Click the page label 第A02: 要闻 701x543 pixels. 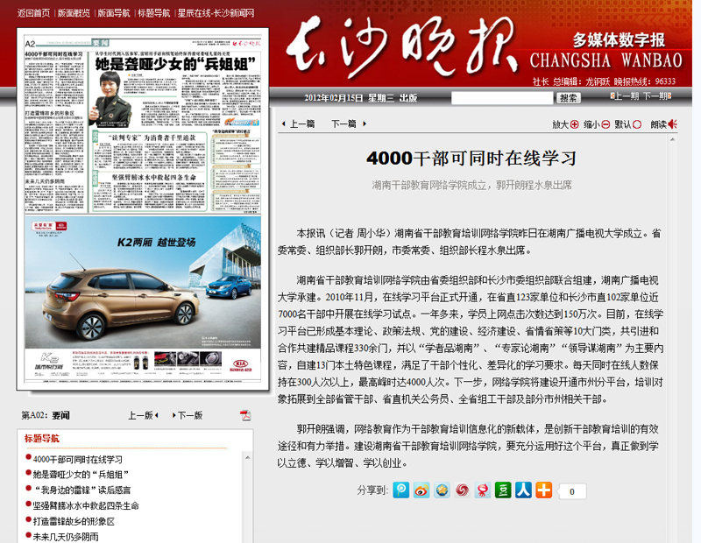point(46,416)
